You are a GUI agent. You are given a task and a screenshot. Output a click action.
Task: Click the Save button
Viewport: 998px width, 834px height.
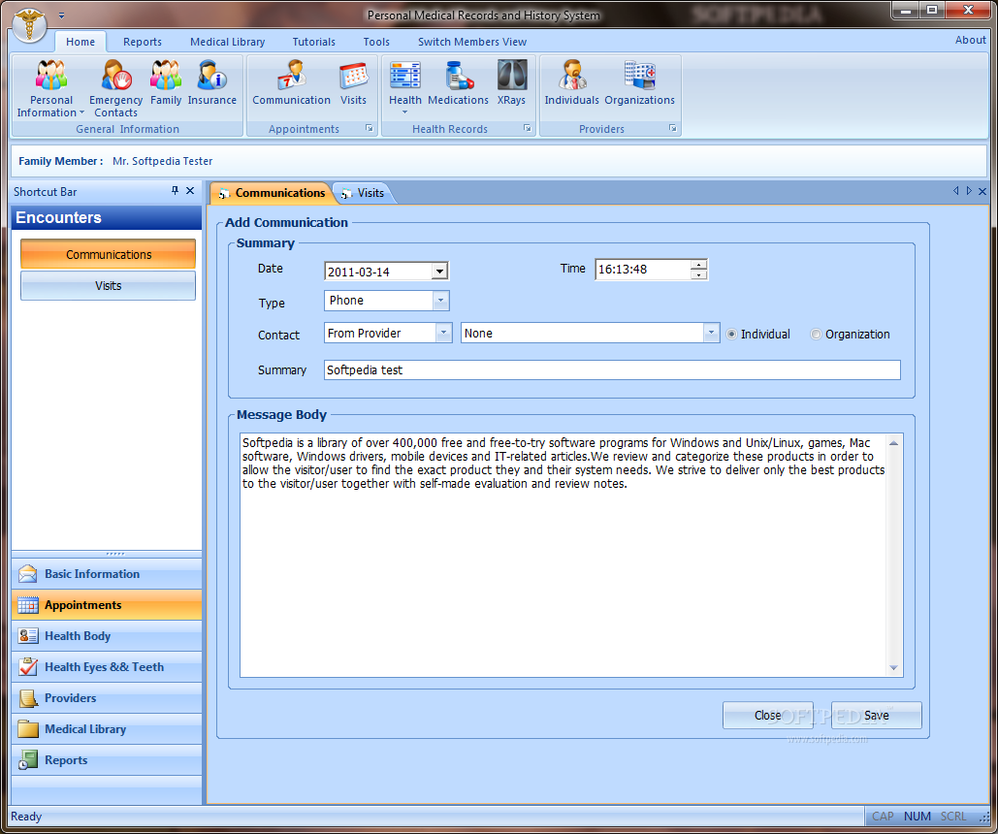[x=877, y=715]
